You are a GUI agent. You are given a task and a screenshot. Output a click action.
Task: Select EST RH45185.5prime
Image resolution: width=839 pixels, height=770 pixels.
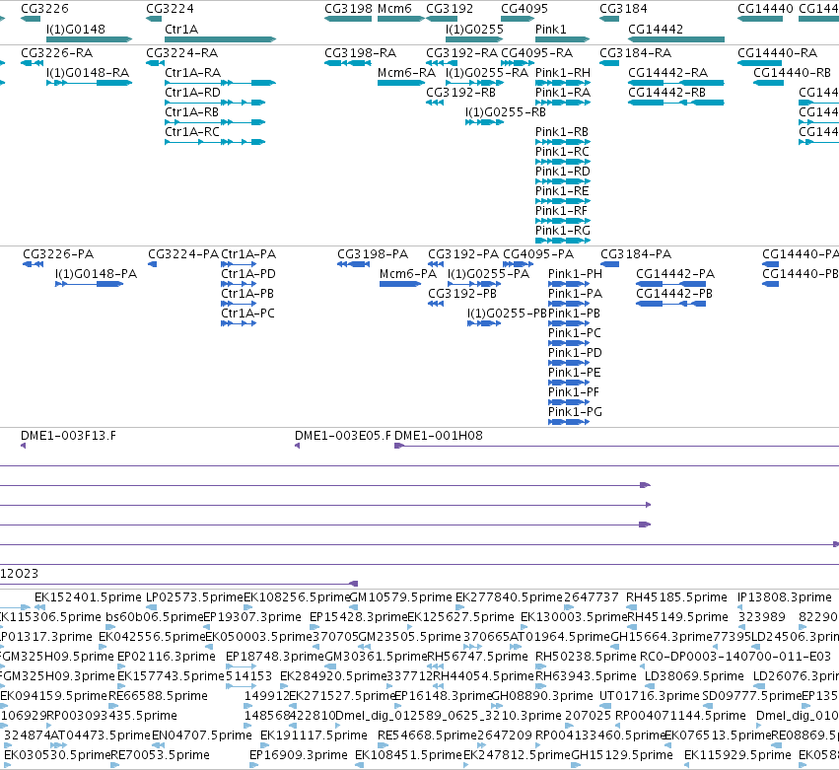pyautogui.click(x=631, y=607)
